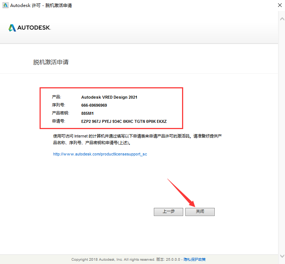Open the 隐私保护政策 privacy policy link
This screenshot has width=285, height=264.
(195, 259)
